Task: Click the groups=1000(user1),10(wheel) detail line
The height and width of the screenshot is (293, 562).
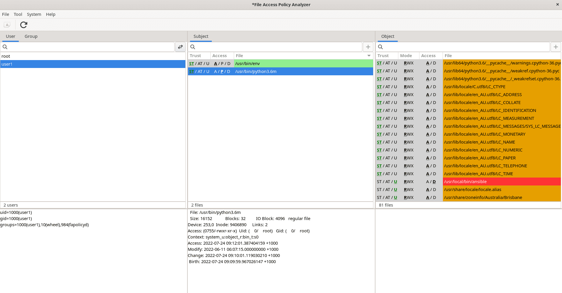Action: click(x=44, y=225)
